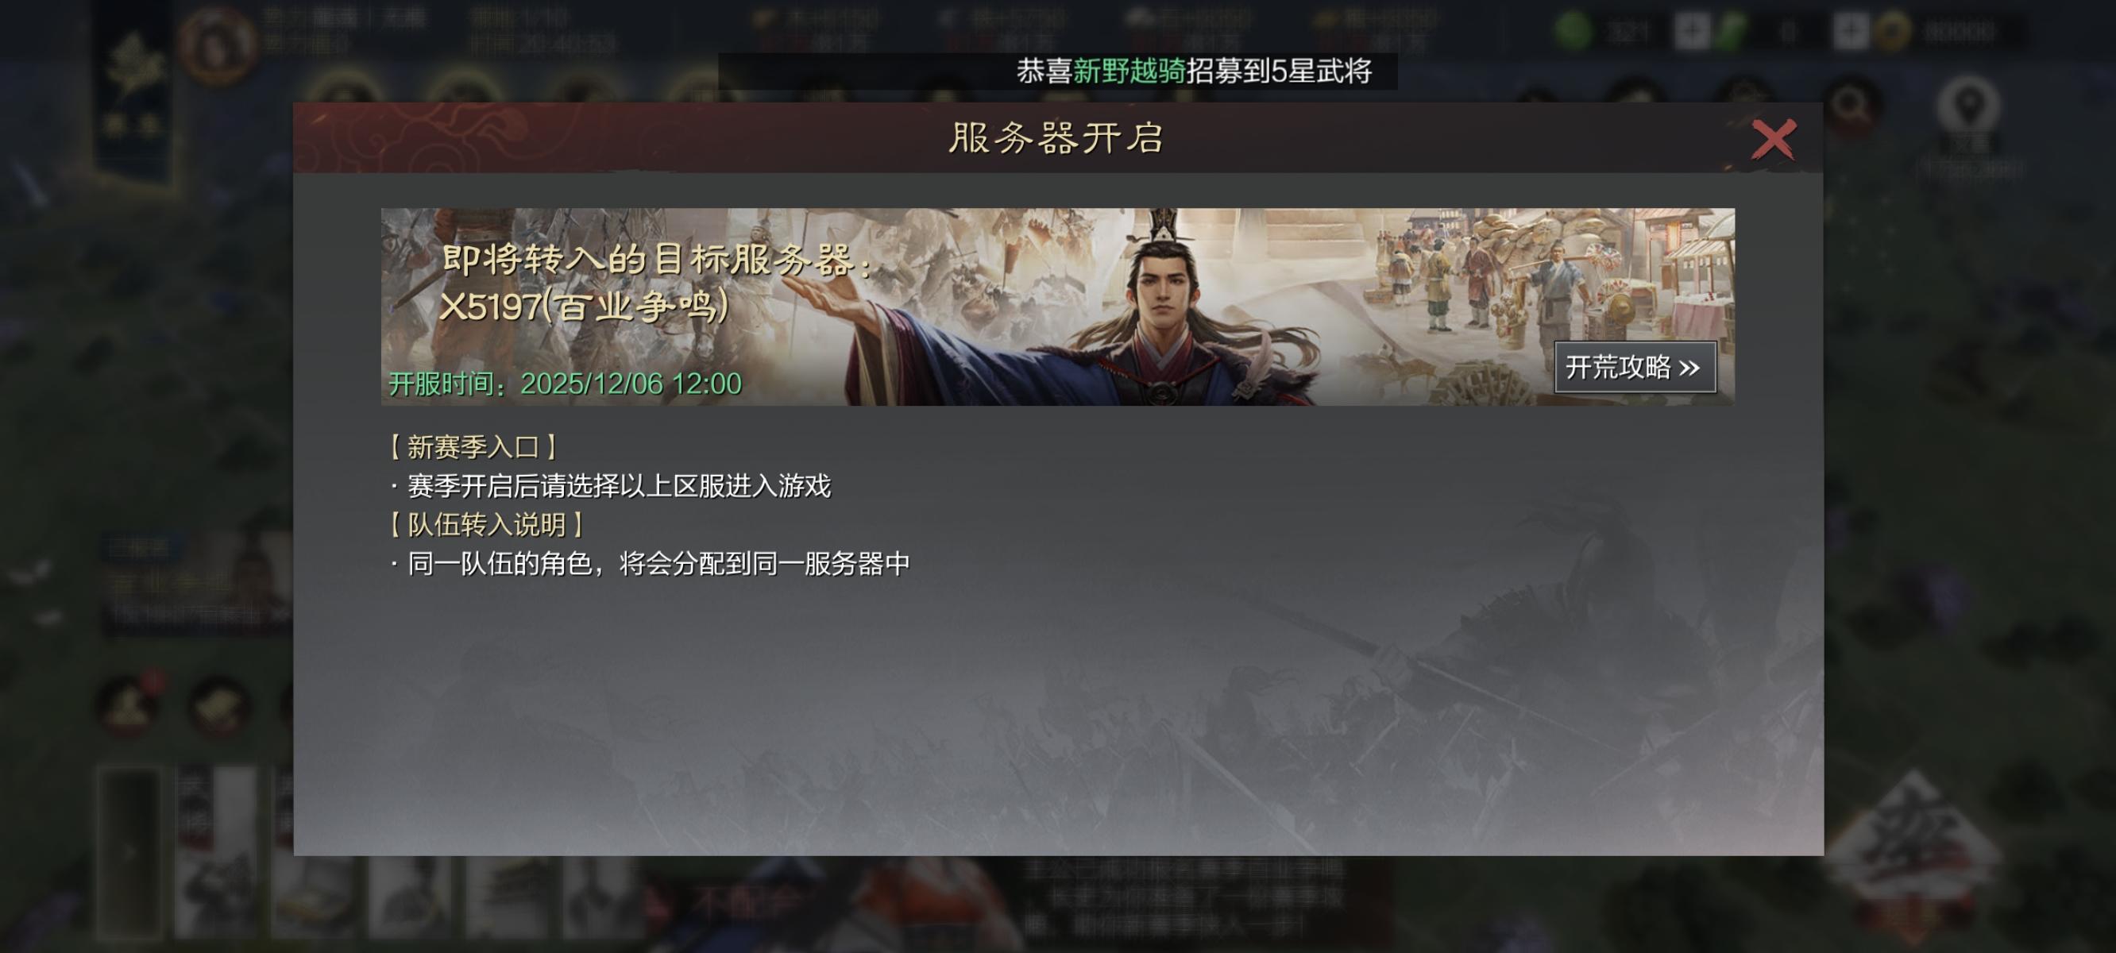This screenshot has width=2116, height=953.
Task: Click the green jade currency icon
Action: click(1573, 31)
